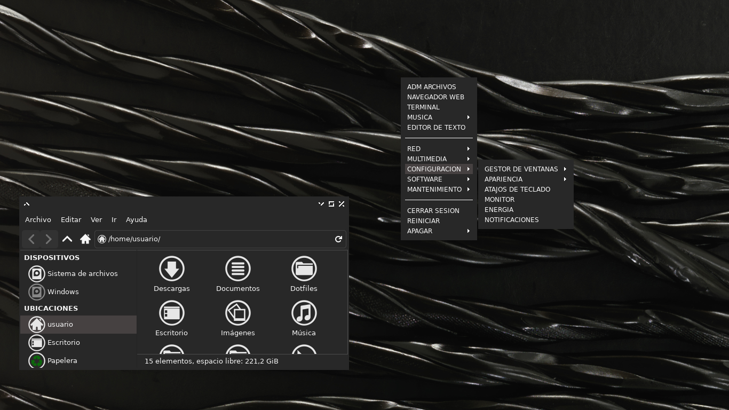Viewport: 729px width, 410px height.
Task: Launch ADM ARCHIVOS from desktop menu
Action: click(x=439, y=87)
